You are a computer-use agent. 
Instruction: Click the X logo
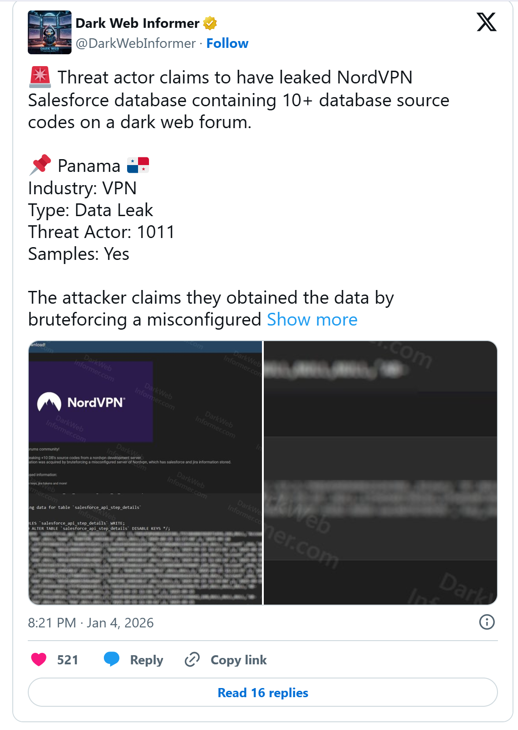coord(486,22)
